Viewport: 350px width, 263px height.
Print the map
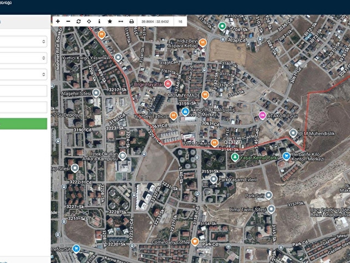click(x=131, y=21)
